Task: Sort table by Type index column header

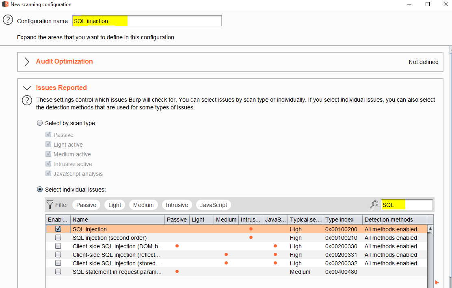Action: [343, 220]
